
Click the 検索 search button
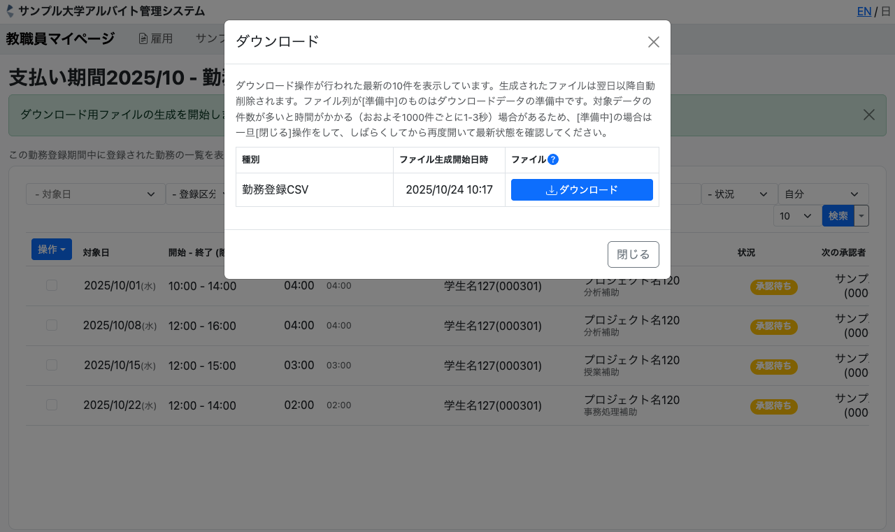click(x=838, y=216)
